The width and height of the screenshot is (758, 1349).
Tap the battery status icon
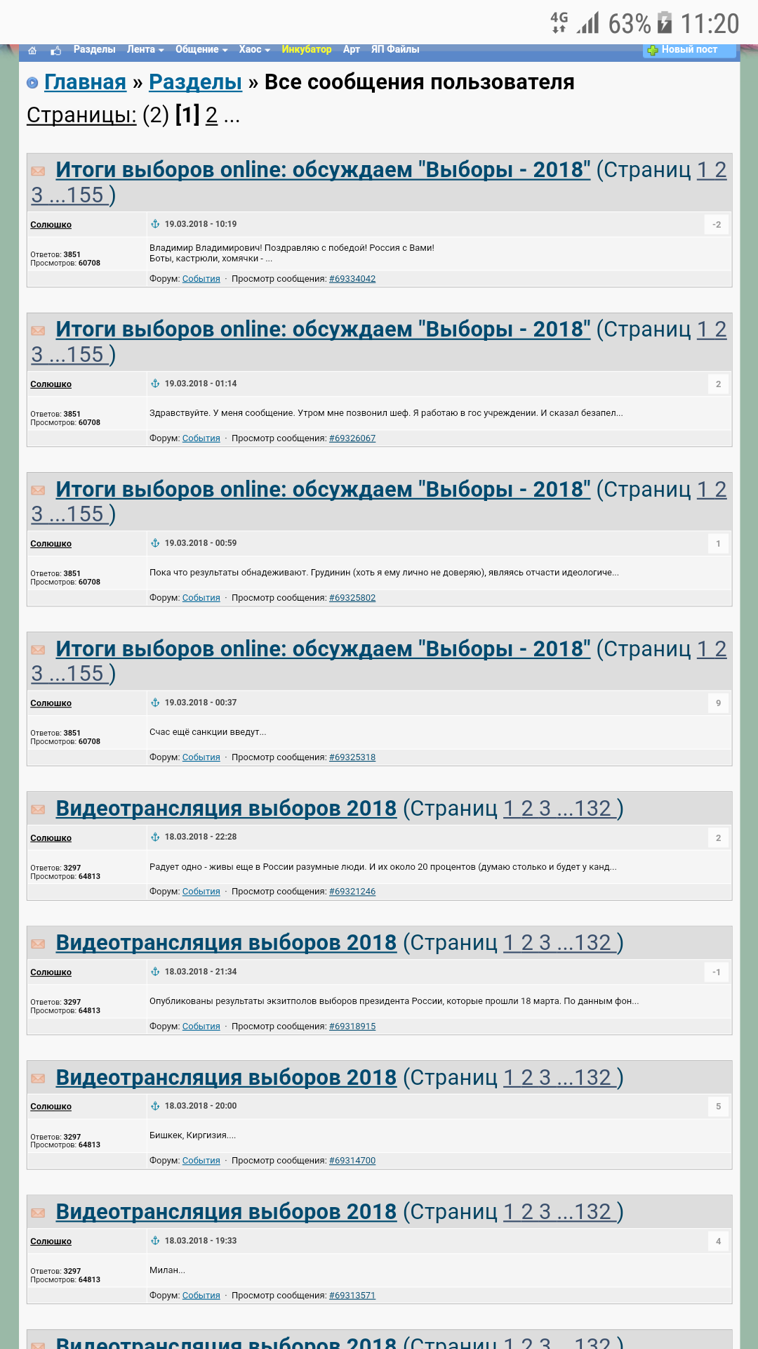(x=664, y=22)
